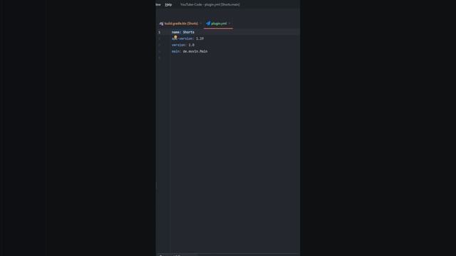Click the build.gradle.kts tab Gradle icon
The width and height of the screenshot is (456, 256).
(x=162, y=23)
